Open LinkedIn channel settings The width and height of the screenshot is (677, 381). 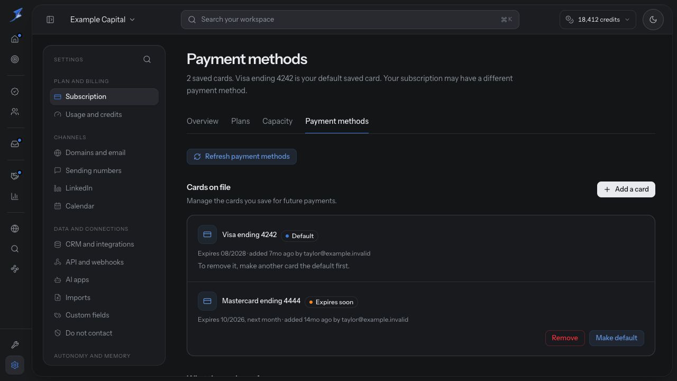point(104,188)
